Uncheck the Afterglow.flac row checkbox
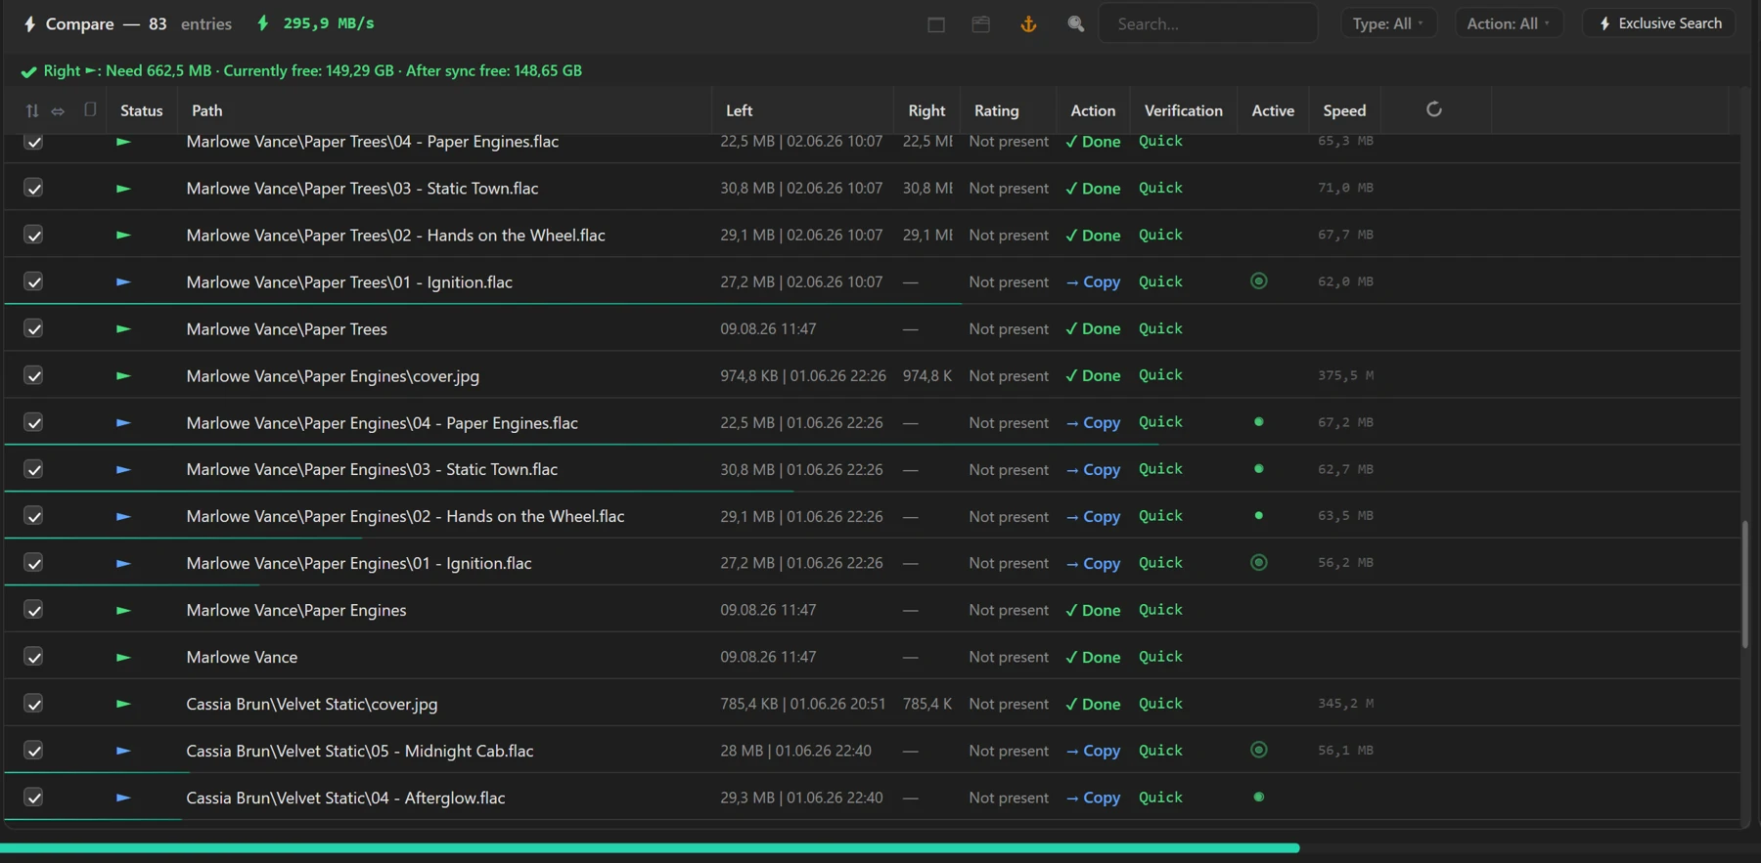This screenshot has width=1761, height=863. click(x=33, y=798)
